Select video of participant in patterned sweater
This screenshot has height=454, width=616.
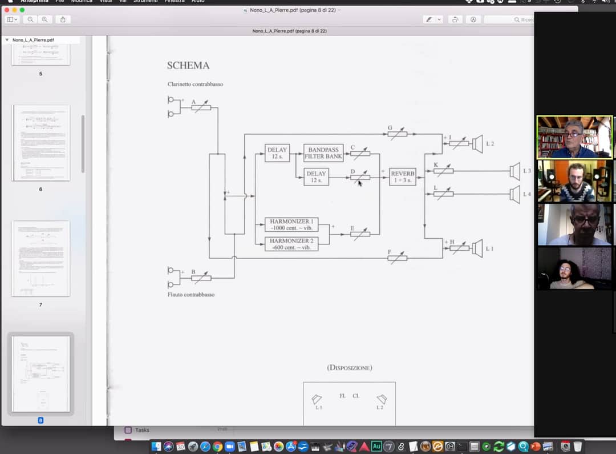(574, 181)
